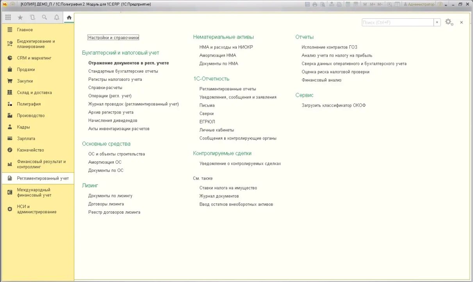Open Загрузить классификатор ОКОФ
Viewport: 473px width, 282px height.
coord(334,105)
